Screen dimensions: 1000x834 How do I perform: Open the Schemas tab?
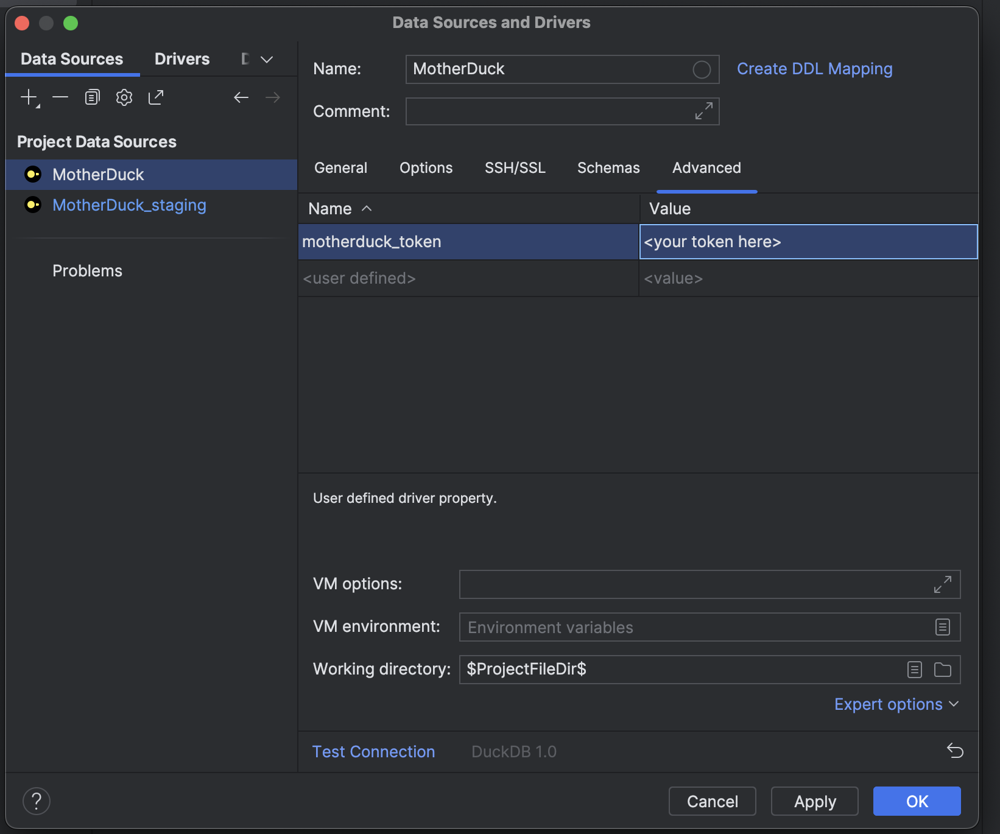coord(609,168)
